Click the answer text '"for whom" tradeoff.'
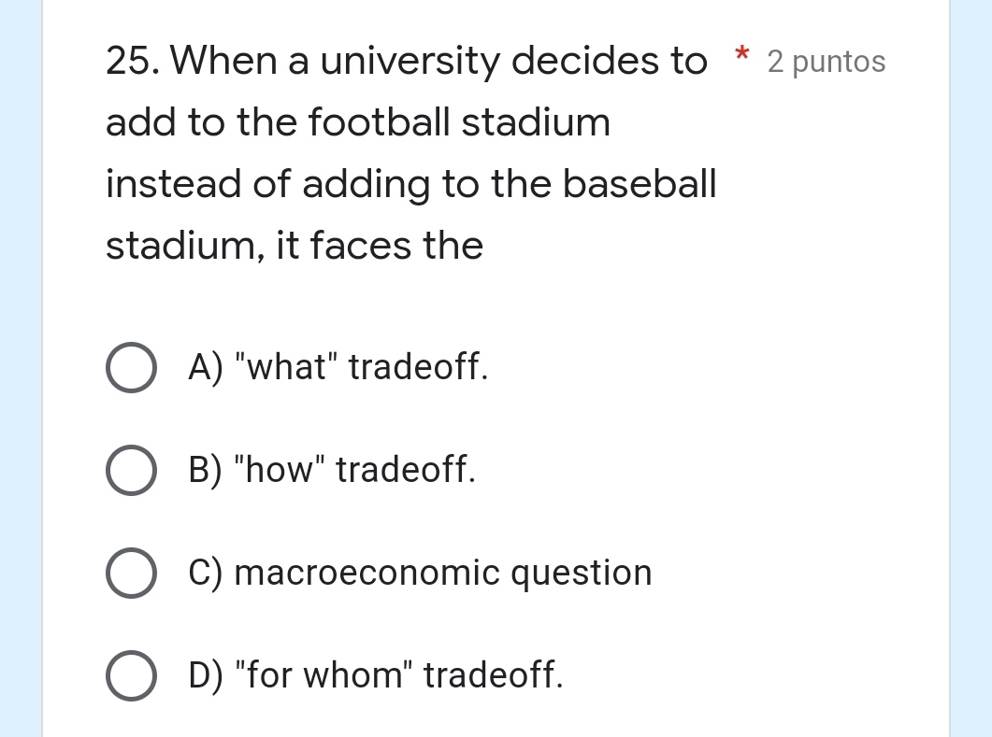This screenshot has width=992, height=737. pos(398,674)
